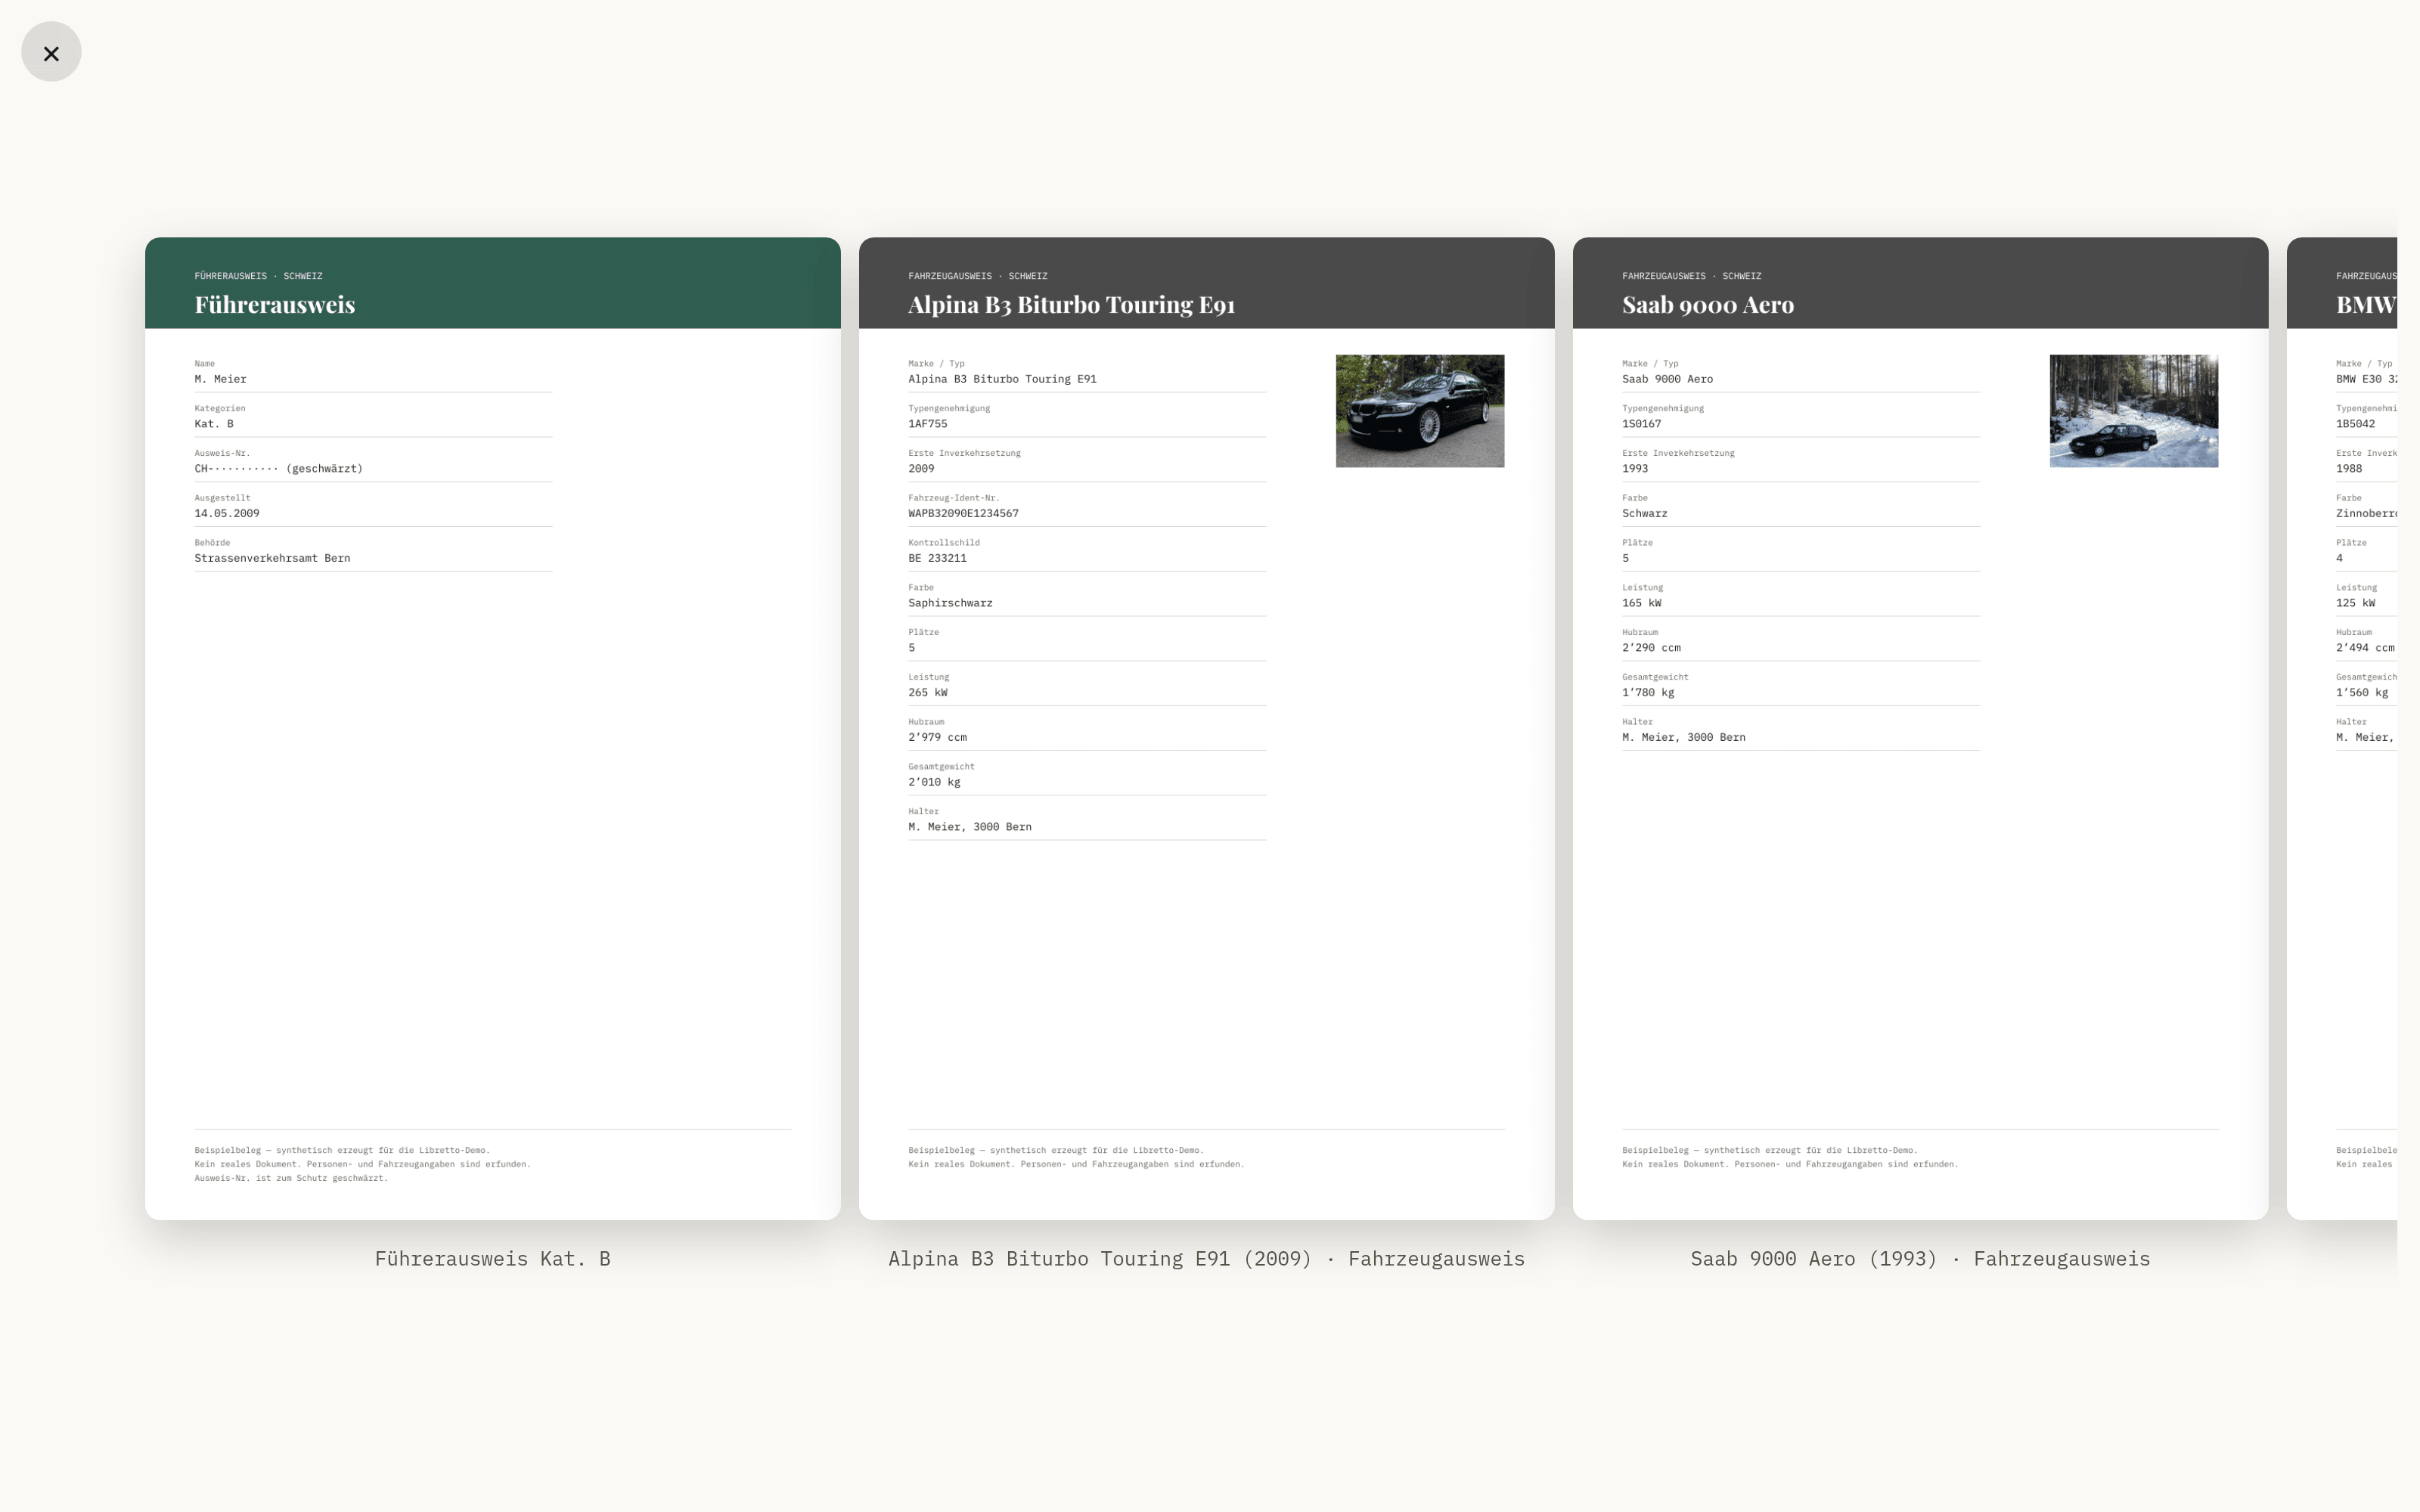2420x1512 pixels.
Task: Click the "Kontrollschild" field label
Action: [x=944, y=543]
